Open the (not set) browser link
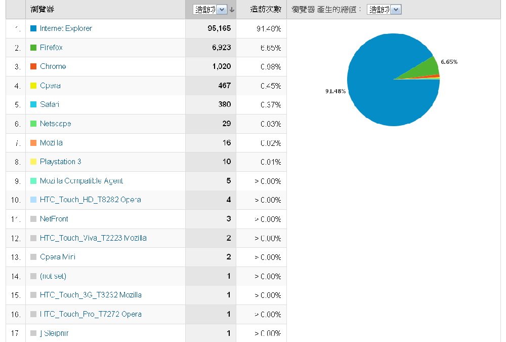The width and height of the screenshot is (506, 342). point(53,276)
